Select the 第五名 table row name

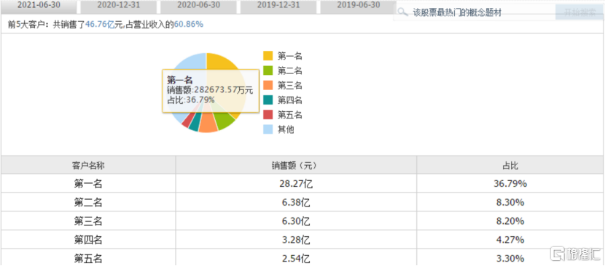(x=88, y=258)
